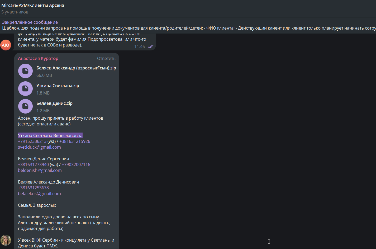This screenshot has height=249, width=376.
Task: Open the sender name Анастасия Куратор
Action: (38, 58)
